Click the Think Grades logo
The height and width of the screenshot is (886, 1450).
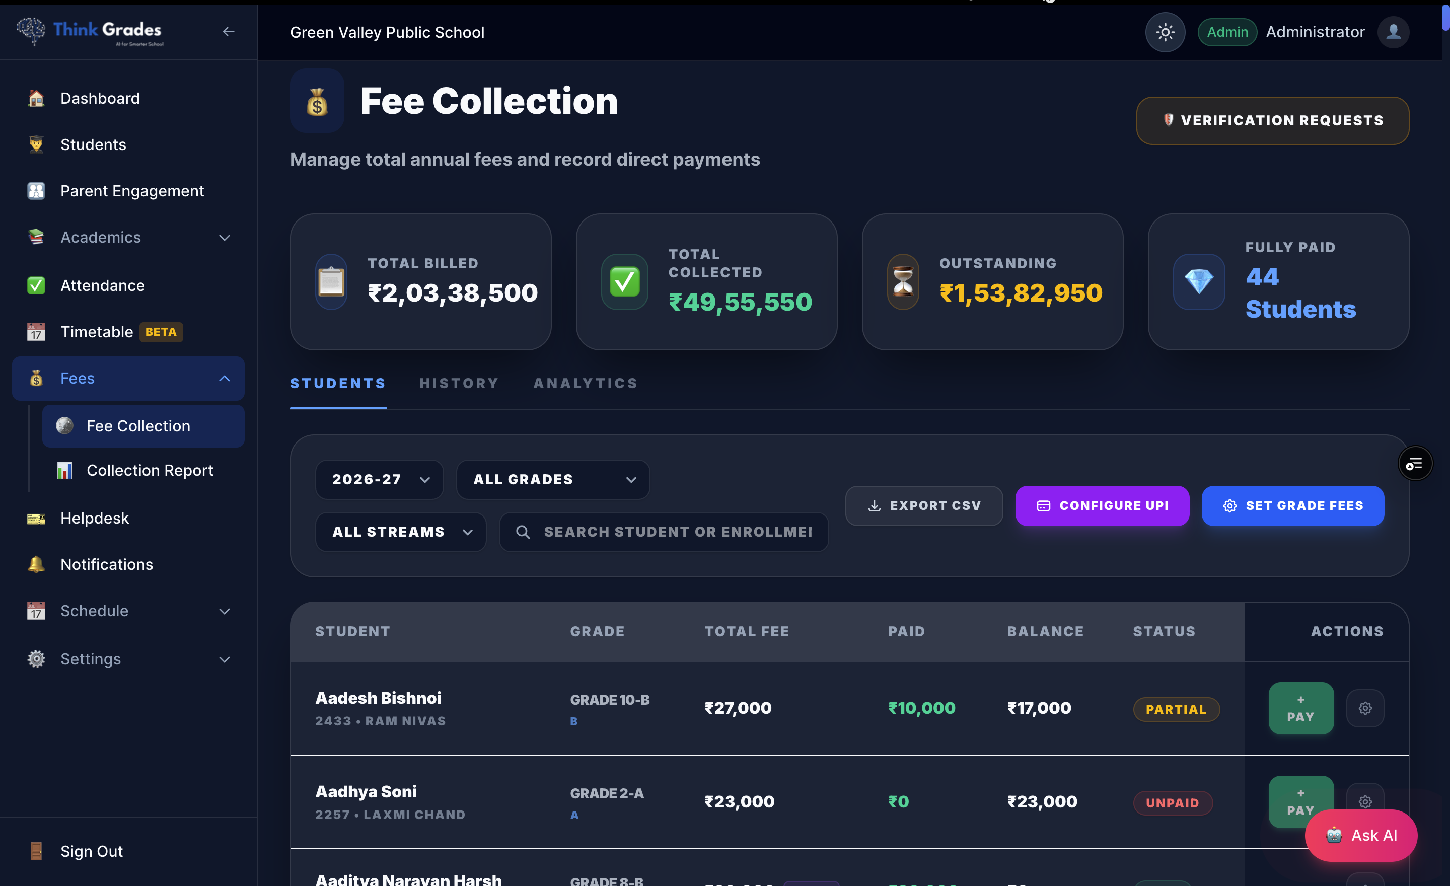[x=90, y=31]
